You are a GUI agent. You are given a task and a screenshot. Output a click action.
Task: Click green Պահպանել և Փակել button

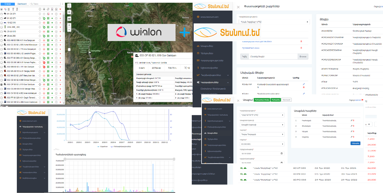[262, 100]
